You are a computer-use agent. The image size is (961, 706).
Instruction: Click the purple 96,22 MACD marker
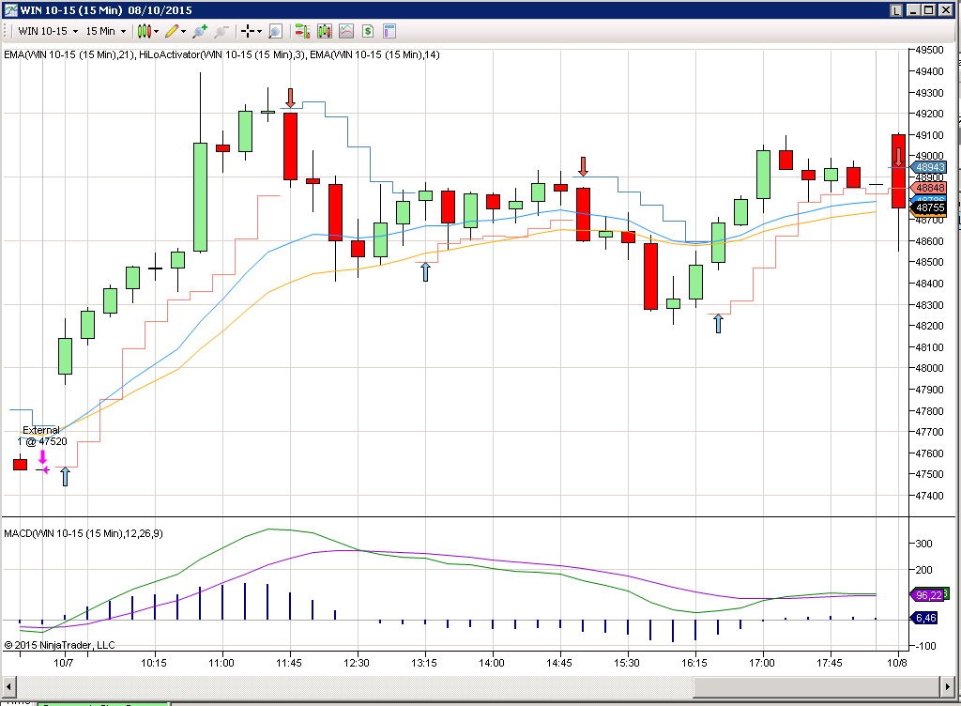pos(928,595)
